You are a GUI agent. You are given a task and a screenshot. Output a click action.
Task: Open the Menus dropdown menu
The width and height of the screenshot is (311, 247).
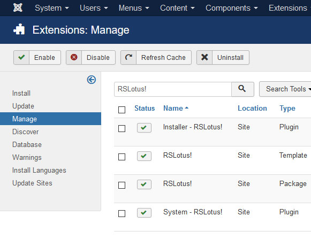pos(134,8)
